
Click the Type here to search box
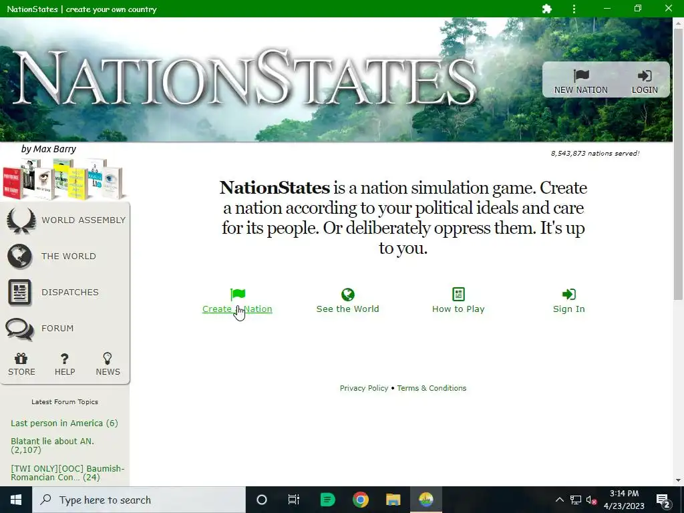(x=139, y=500)
